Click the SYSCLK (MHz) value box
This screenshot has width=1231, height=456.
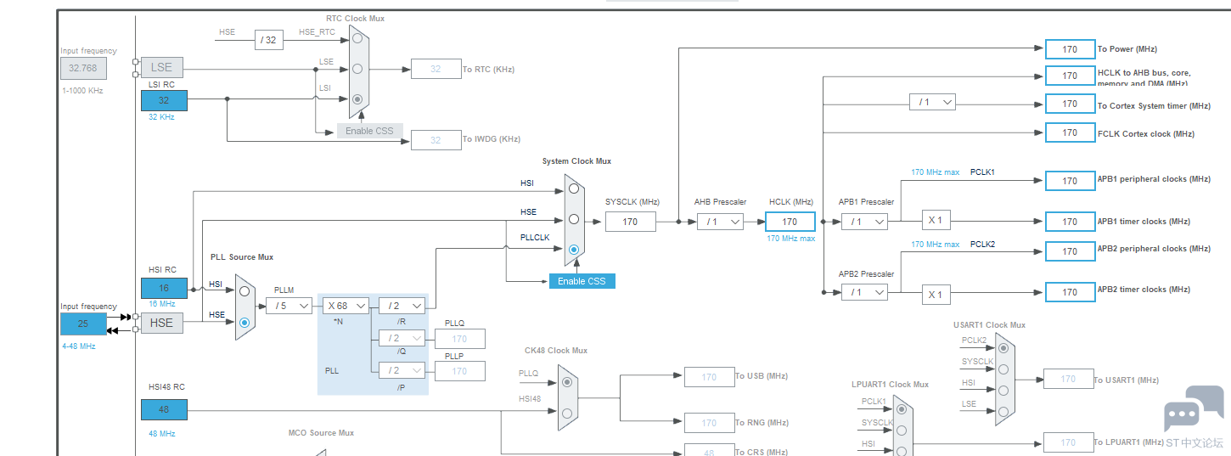(x=630, y=222)
